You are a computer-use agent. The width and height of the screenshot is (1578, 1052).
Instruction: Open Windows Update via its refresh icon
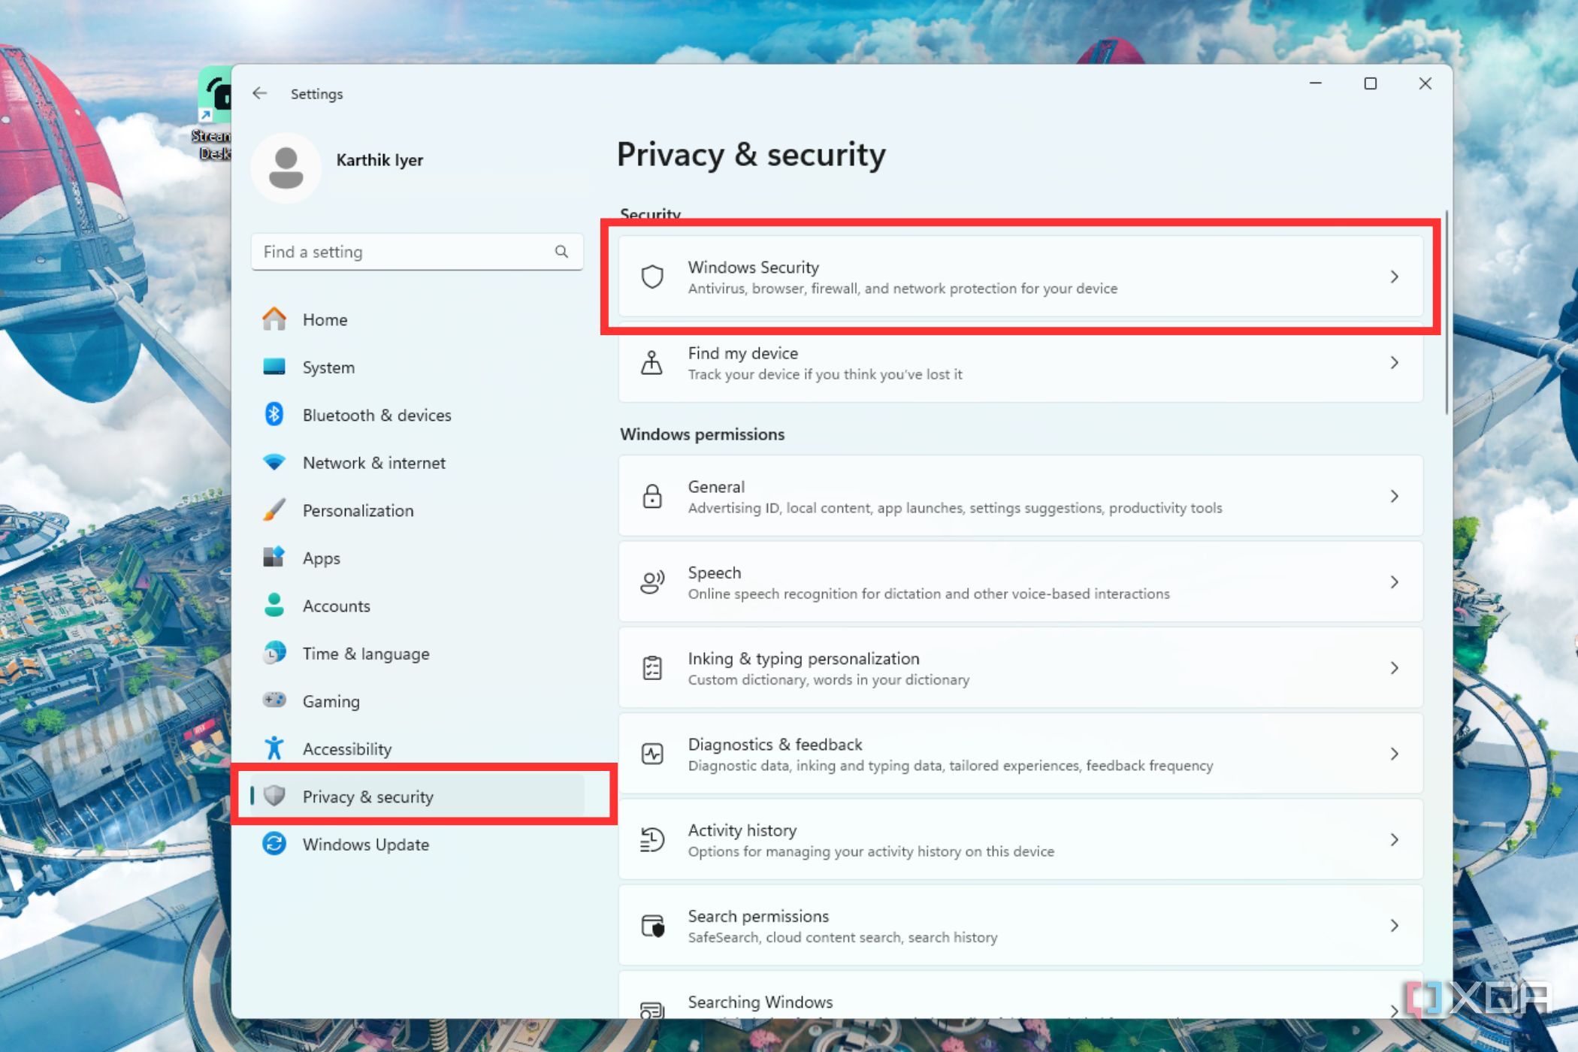(x=275, y=844)
